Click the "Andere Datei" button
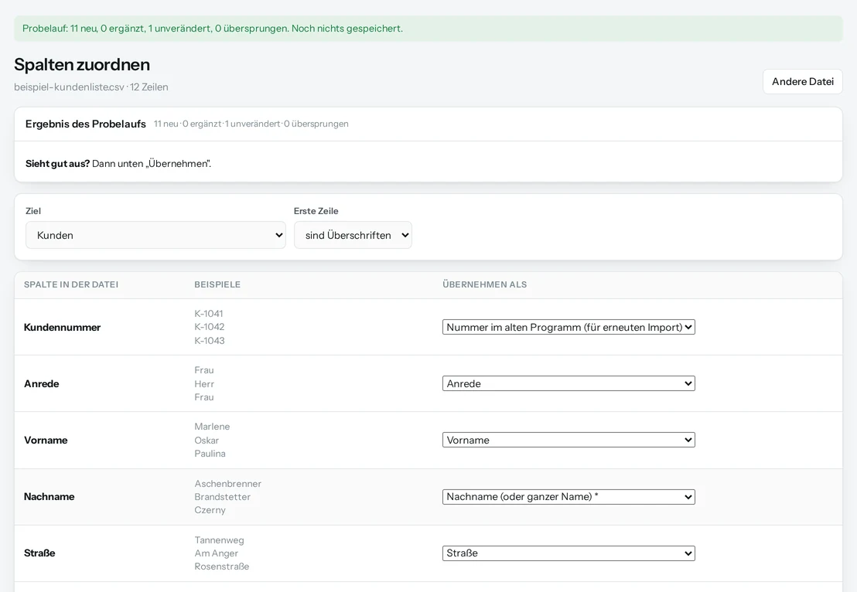Viewport: 857px width, 592px height. [802, 81]
